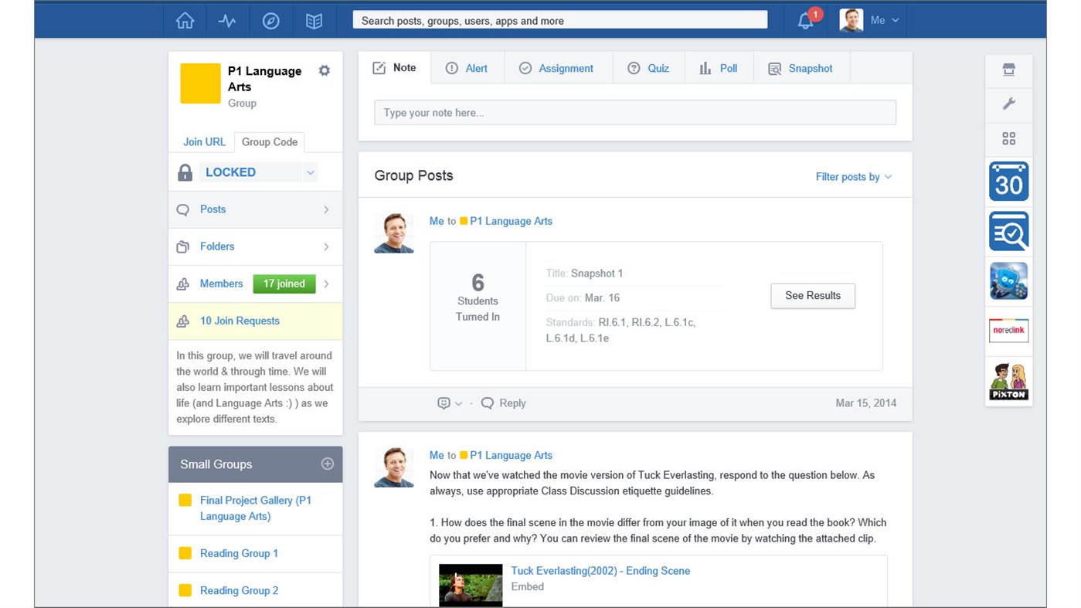1081x608 pixels.
Task: Open Discover with the compass icon
Action: click(x=270, y=21)
